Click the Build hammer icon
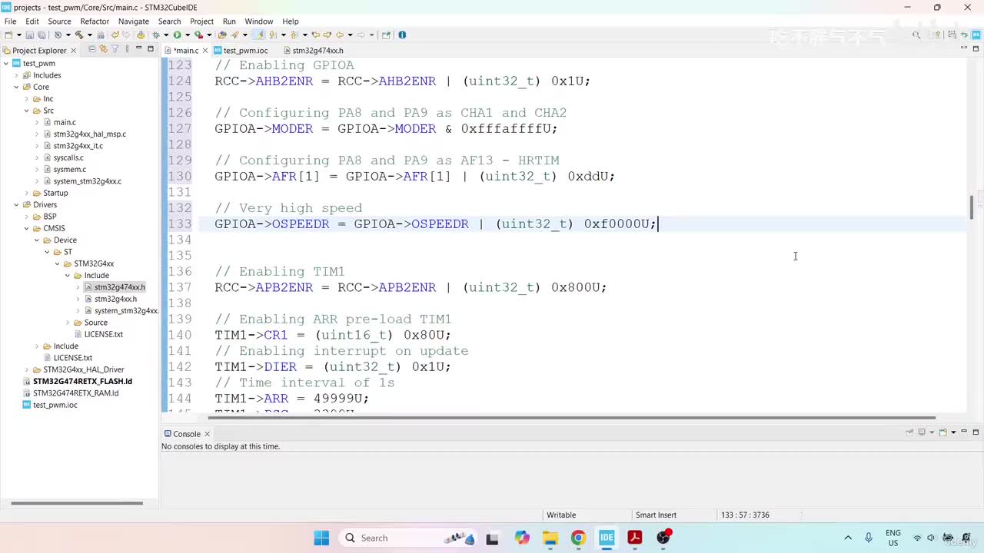984x553 pixels. click(x=78, y=35)
